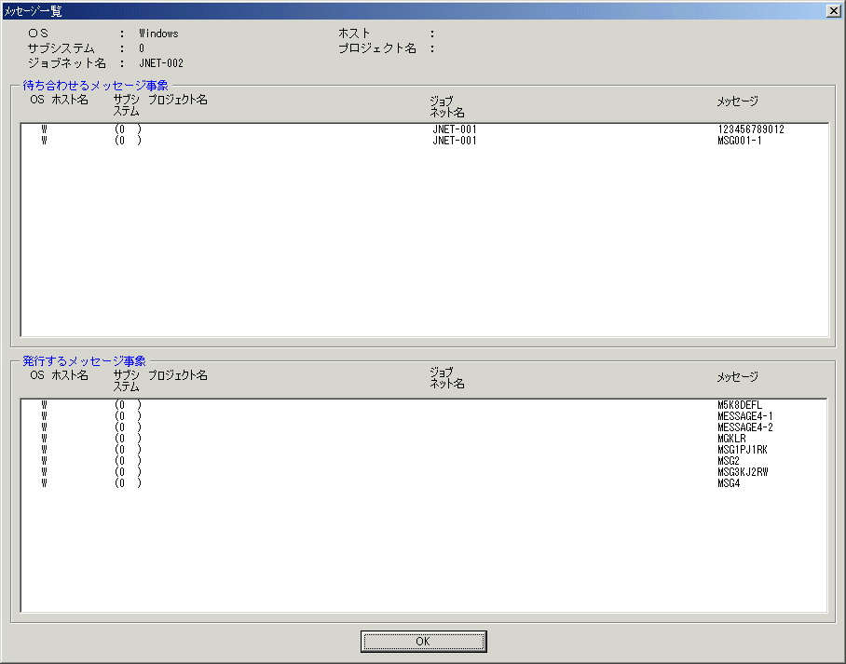Click the ジョブネット名 label in header info
Image resolution: width=846 pixels, height=664 pixels.
pyautogui.click(x=67, y=63)
